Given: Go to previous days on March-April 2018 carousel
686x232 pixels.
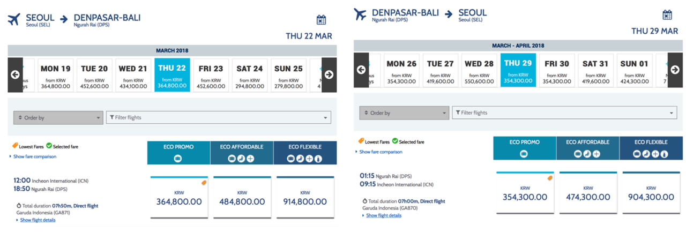Looking at the screenshot, I should tap(361, 70).
